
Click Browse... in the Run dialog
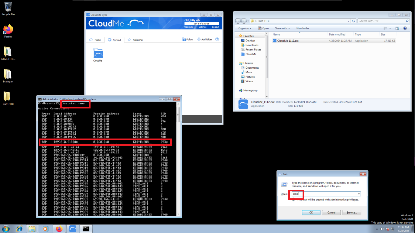352,212
